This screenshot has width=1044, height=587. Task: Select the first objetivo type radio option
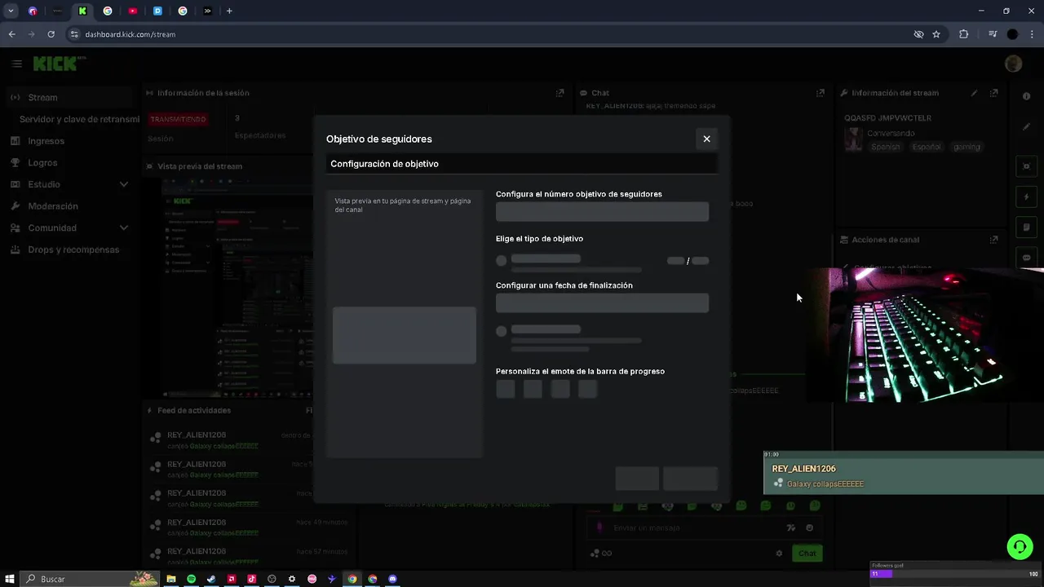[x=502, y=261]
